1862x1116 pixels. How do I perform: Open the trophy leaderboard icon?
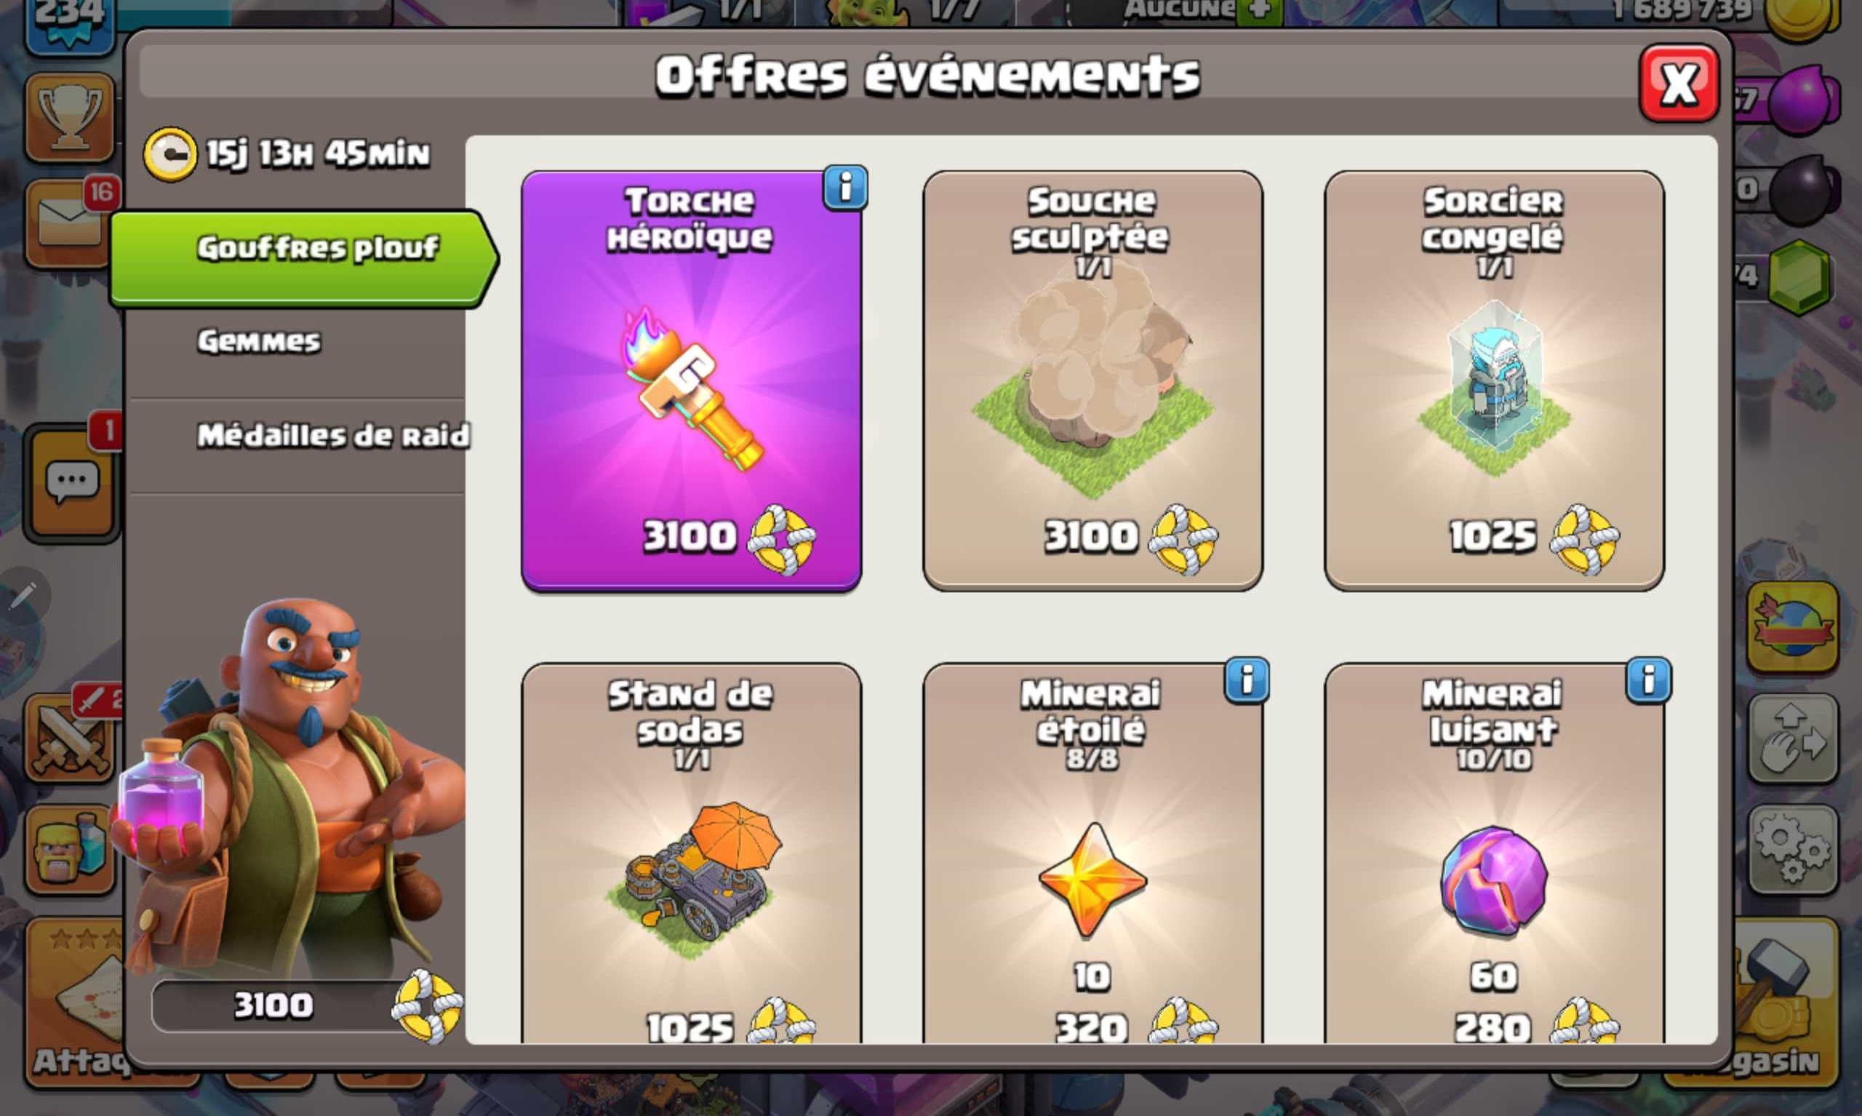(71, 116)
